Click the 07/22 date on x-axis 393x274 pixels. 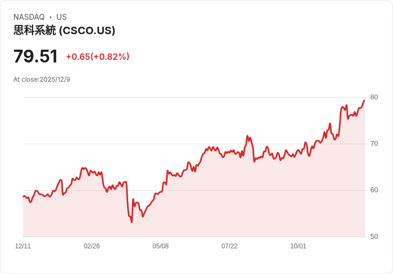(x=229, y=246)
